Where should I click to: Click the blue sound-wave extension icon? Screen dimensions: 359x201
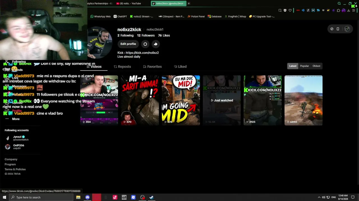click(303, 10)
